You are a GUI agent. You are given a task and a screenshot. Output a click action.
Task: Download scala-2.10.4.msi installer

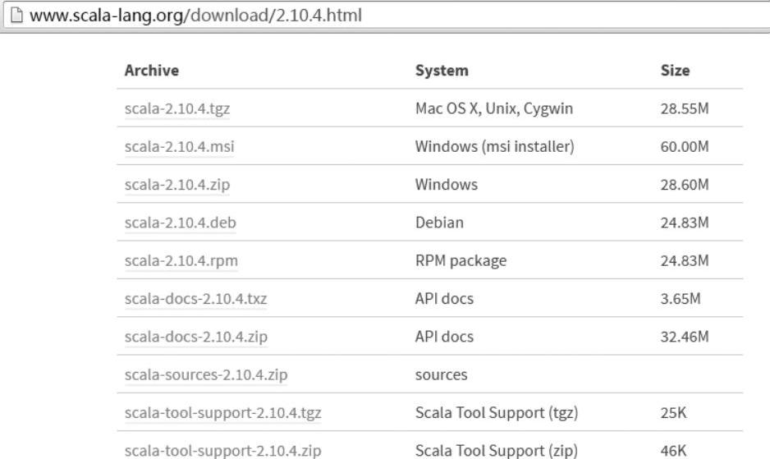[x=179, y=146]
